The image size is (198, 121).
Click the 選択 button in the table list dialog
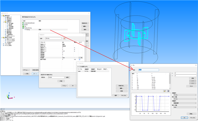(116, 95)
